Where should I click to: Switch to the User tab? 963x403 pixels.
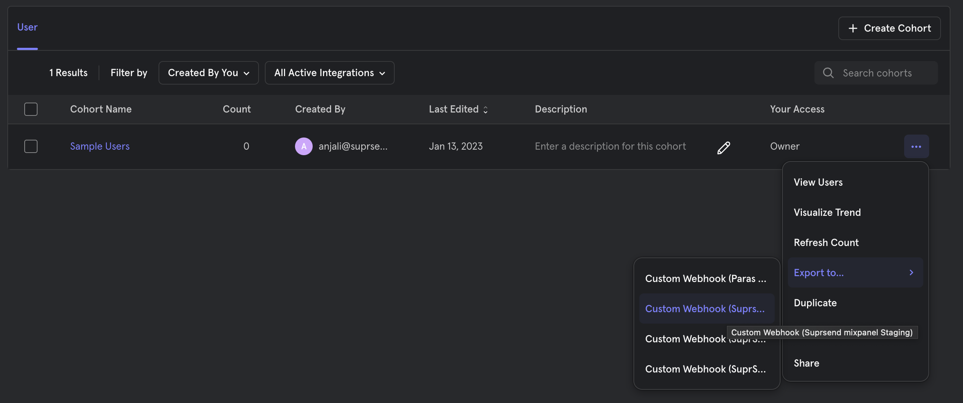click(27, 27)
